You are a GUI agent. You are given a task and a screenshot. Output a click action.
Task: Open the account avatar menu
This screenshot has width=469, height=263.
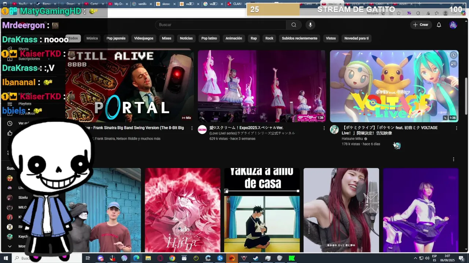click(453, 25)
